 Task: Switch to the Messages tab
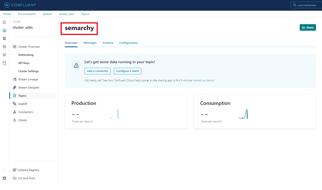pos(90,43)
